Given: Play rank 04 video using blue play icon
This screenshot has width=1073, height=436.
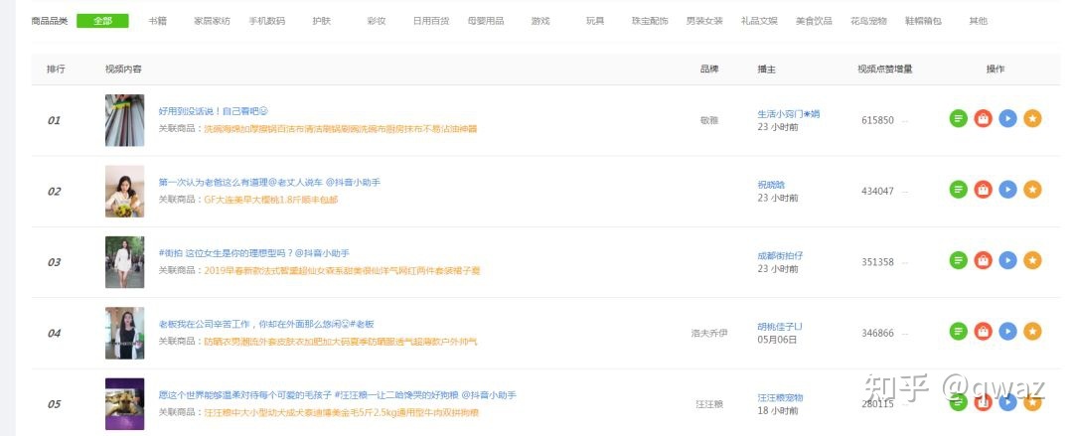Looking at the screenshot, I should point(1007,332).
